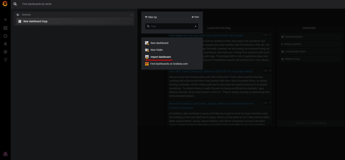This screenshot has width=345, height=160.
Task: Open Find dashboards on Grafana.com
Action: tap(169, 64)
